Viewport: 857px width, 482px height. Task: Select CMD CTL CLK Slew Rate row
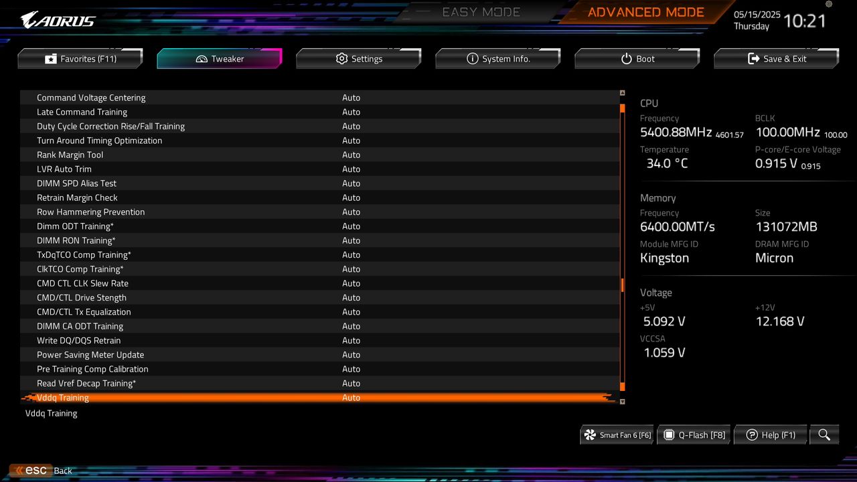(x=319, y=283)
